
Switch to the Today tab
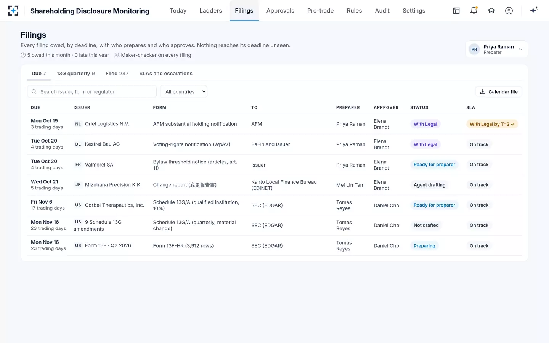[x=178, y=11]
